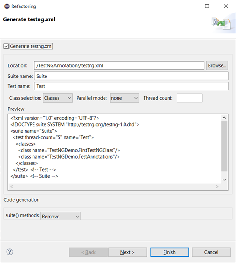Click the Test name input field
236x263 pixels.
coord(131,86)
